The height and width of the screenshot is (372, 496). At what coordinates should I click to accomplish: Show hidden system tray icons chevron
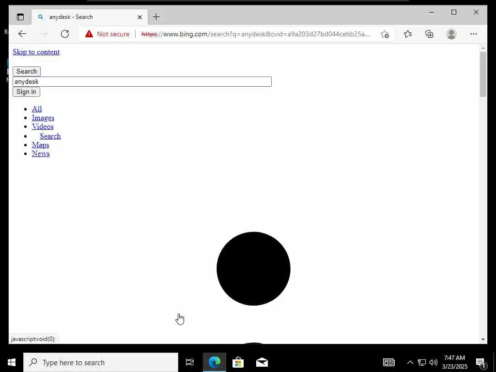click(410, 362)
